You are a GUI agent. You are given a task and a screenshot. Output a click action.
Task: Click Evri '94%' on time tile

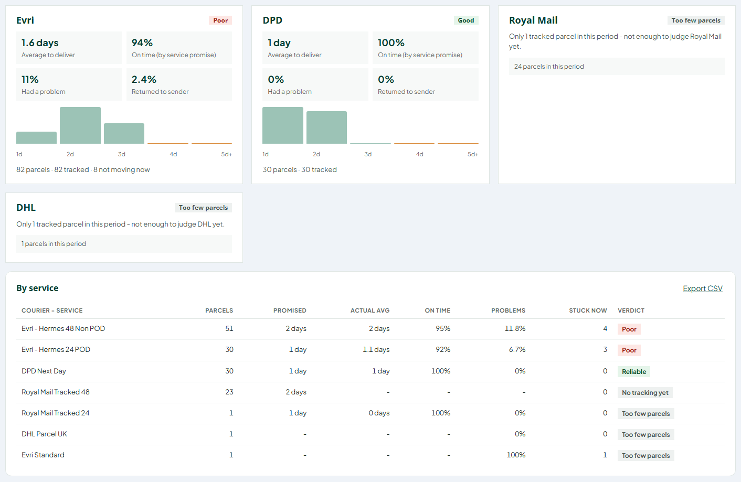179,48
